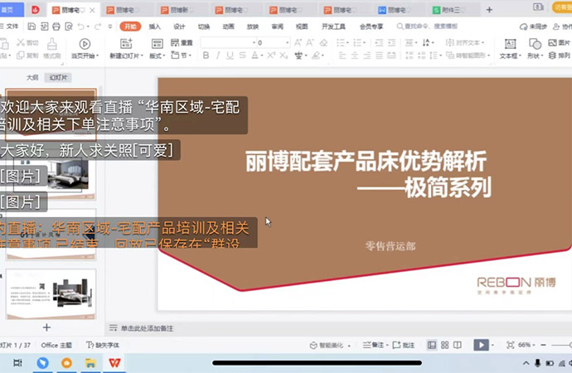The image size is (572, 373).
Task: Start slideshow with status bar play button
Action: [x=481, y=345]
